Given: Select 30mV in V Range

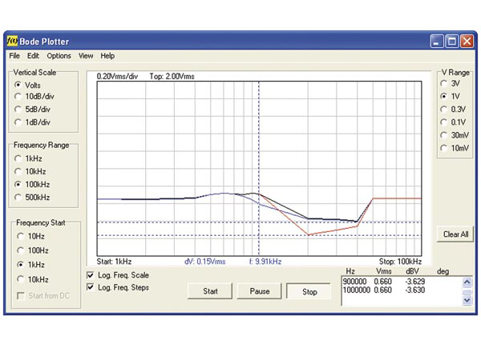Looking at the screenshot, I should click(455, 135).
